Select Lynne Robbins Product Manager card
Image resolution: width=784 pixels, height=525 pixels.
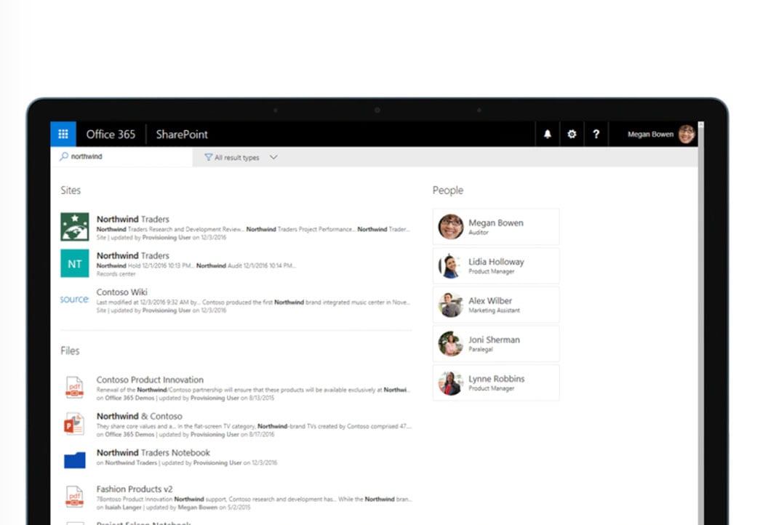click(x=496, y=382)
